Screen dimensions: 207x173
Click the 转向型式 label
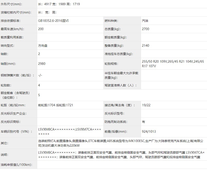click(8, 46)
